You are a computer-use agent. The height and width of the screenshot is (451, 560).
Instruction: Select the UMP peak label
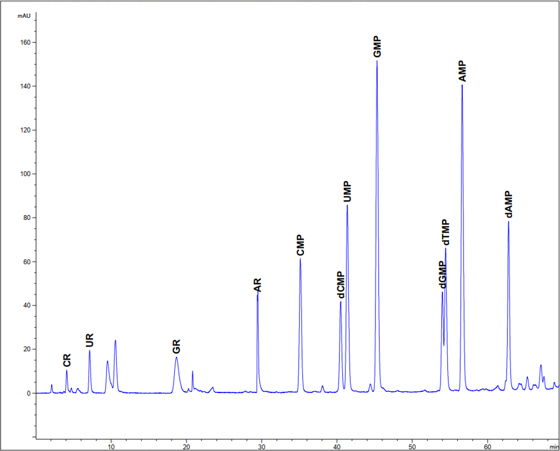pos(347,192)
